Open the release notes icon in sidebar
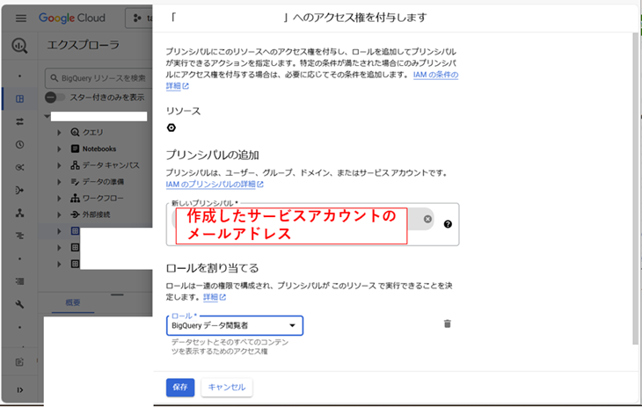The height and width of the screenshot is (407, 642). pyautogui.click(x=19, y=362)
